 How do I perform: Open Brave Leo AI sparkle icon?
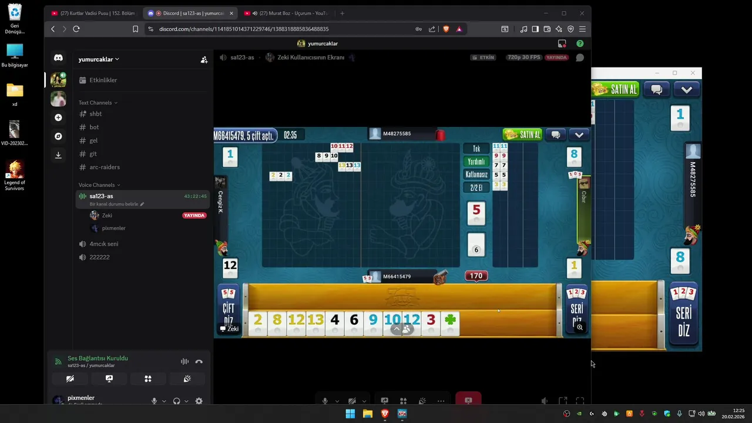coord(559,29)
